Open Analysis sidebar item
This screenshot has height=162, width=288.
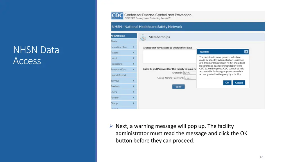(124, 86)
